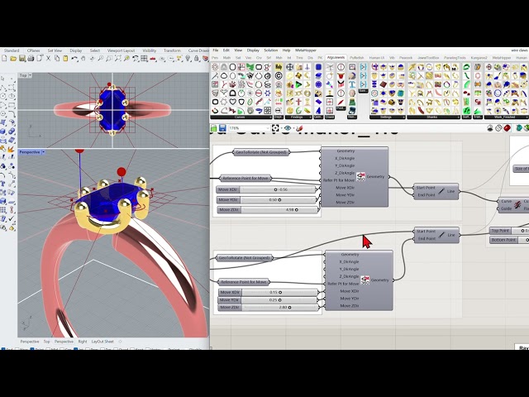Click the padlock Lock icon in Rhino toolbar
Image resolution: width=529 pixels, height=397 pixels.
tap(196, 59)
